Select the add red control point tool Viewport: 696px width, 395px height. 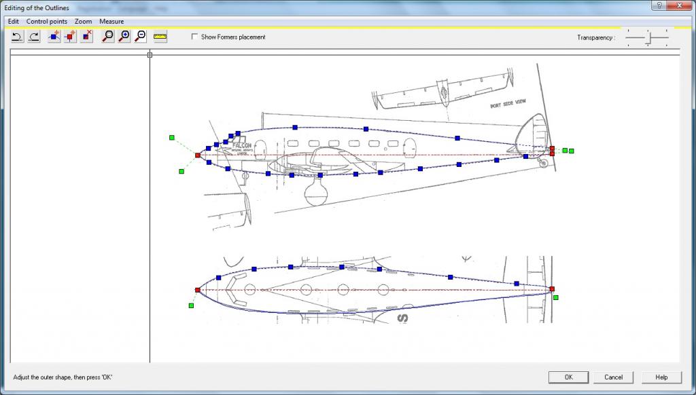pos(70,37)
